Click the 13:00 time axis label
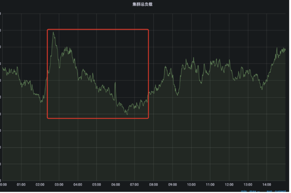The width and height of the screenshot is (291, 193). pos(248,185)
